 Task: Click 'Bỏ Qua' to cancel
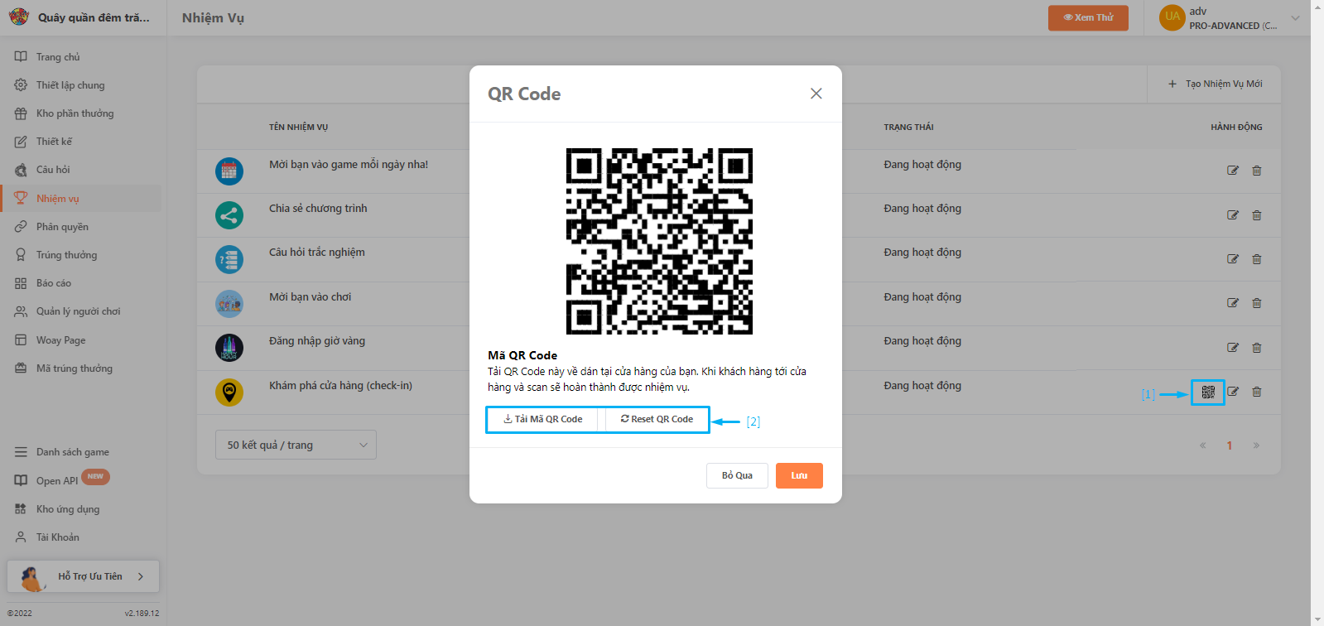tap(737, 475)
